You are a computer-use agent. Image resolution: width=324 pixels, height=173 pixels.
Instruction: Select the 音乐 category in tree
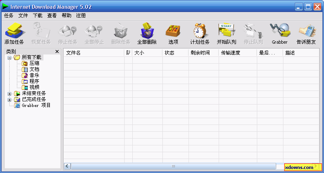pos(34,75)
